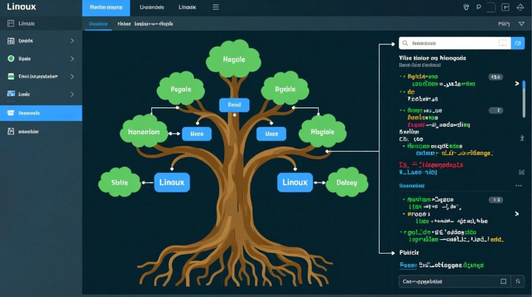The height and width of the screenshot is (297, 532).
Task: Click the magnifier icon in the top-right toolbar
Action: pyautogui.click(x=478, y=7)
